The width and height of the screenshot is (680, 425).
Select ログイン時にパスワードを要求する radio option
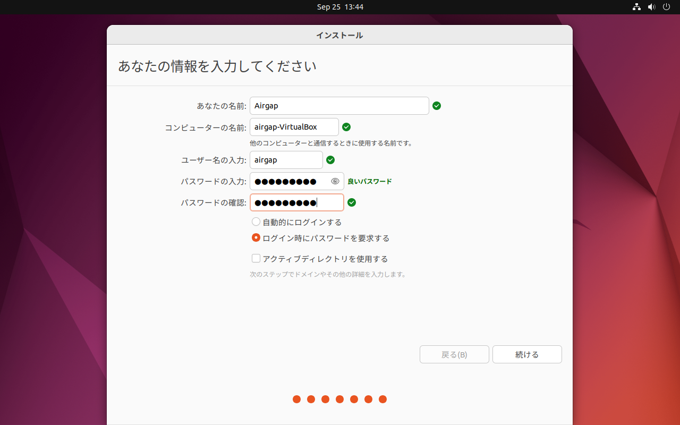[x=256, y=238]
